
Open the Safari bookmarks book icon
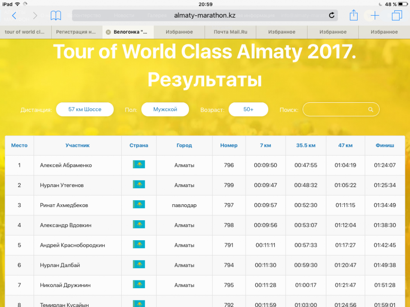56,16
